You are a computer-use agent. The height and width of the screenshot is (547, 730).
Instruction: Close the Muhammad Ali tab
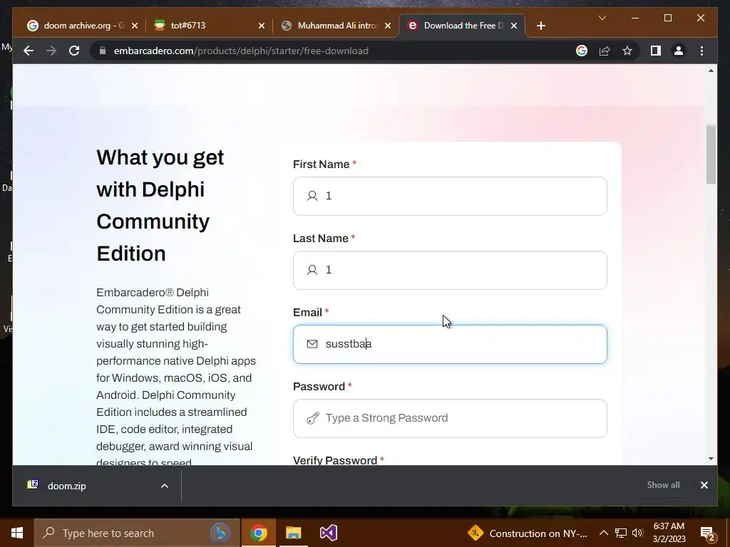click(387, 26)
